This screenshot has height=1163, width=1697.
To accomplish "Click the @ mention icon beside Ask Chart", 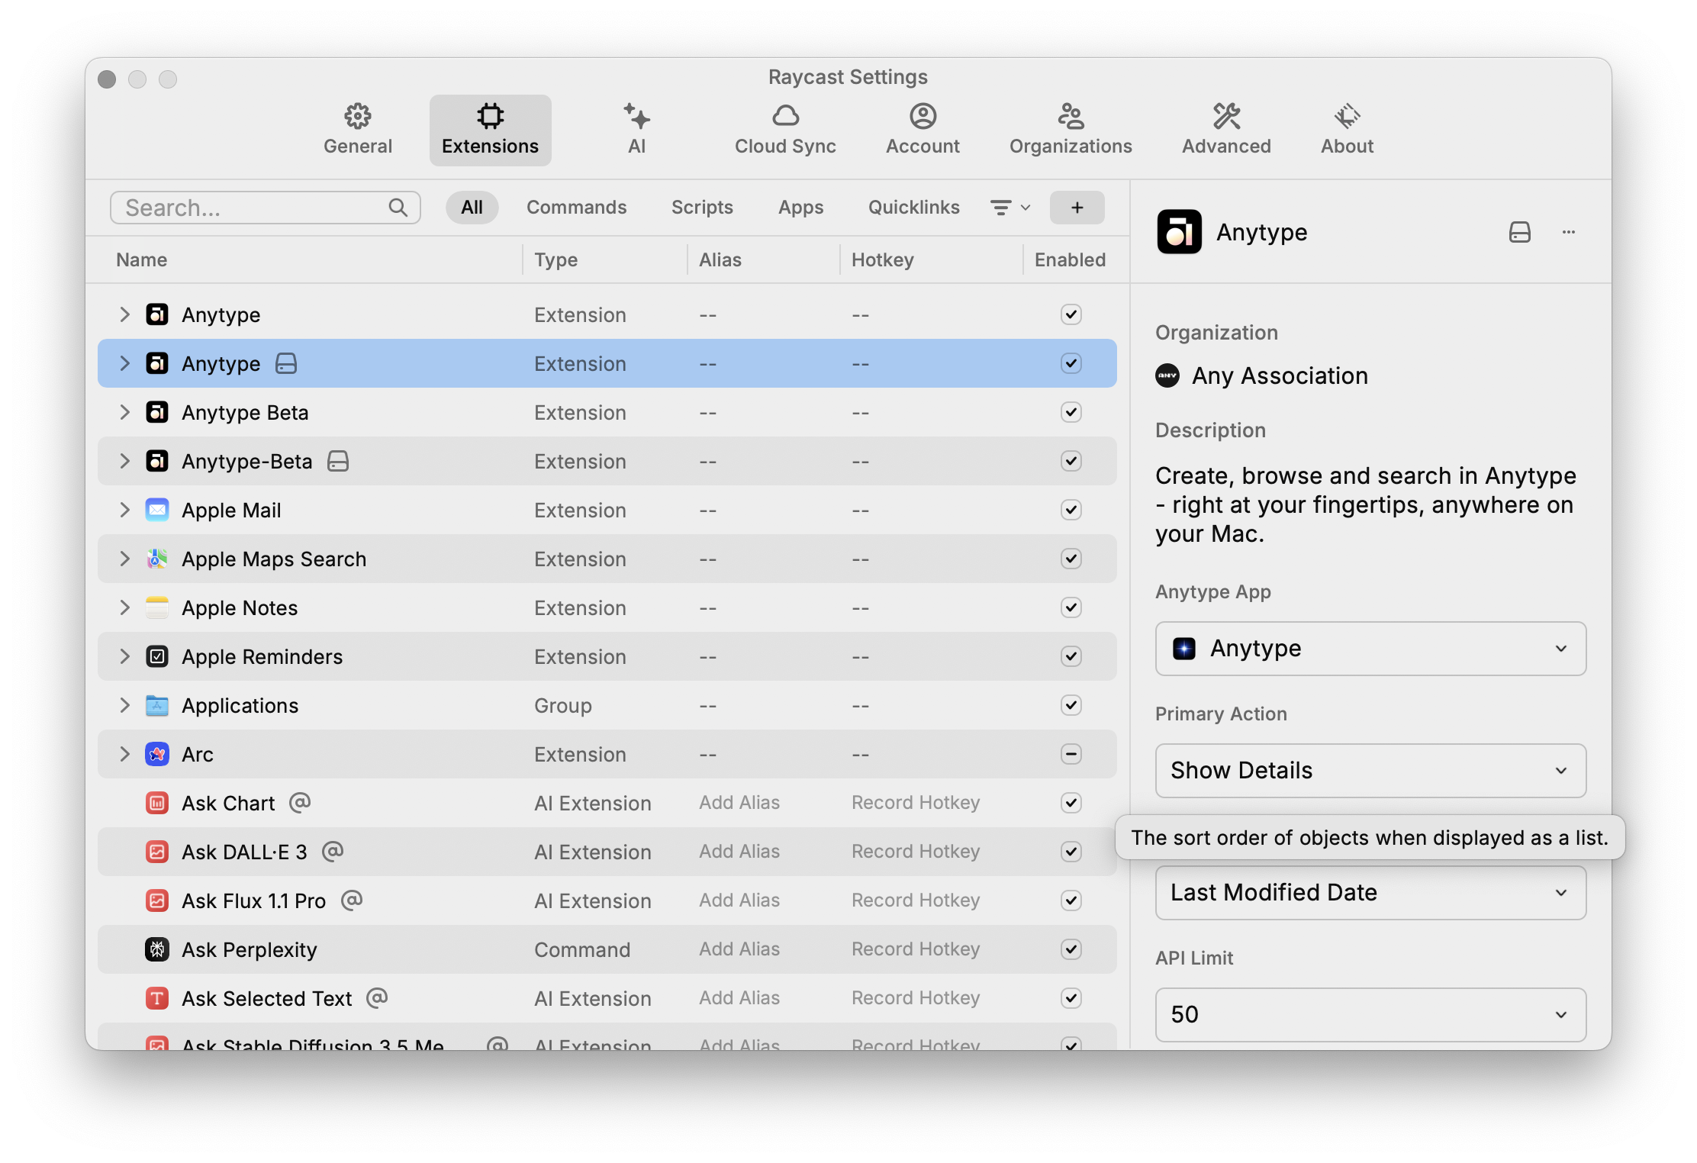I will (300, 802).
